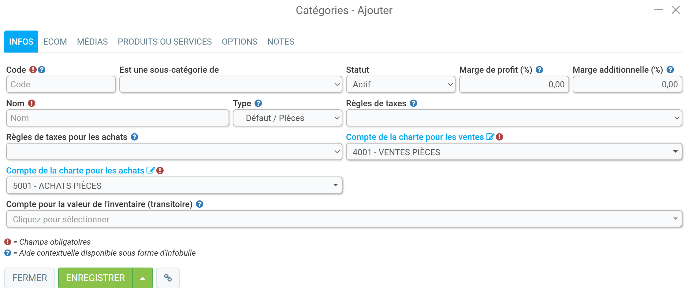Click the "Statut" field label

(358, 70)
